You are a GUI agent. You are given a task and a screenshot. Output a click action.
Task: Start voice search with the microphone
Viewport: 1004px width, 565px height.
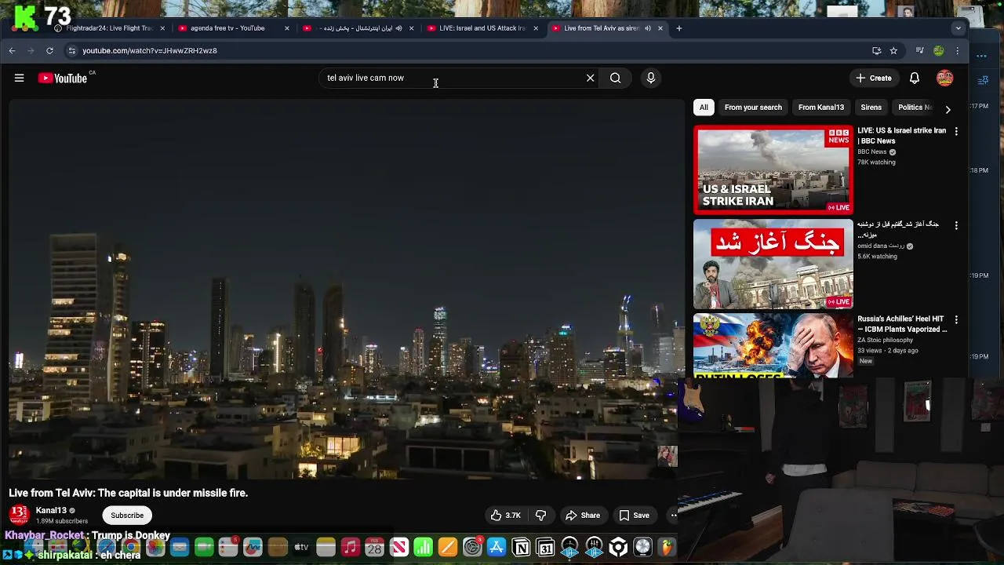coord(650,78)
